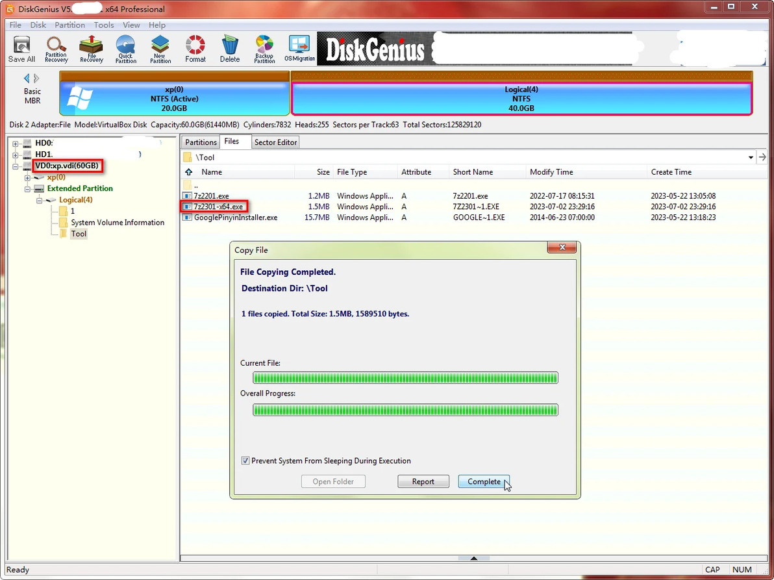This screenshot has width=774, height=580.
Task: Sort by Modify Time column
Action: tap(586, 171)
